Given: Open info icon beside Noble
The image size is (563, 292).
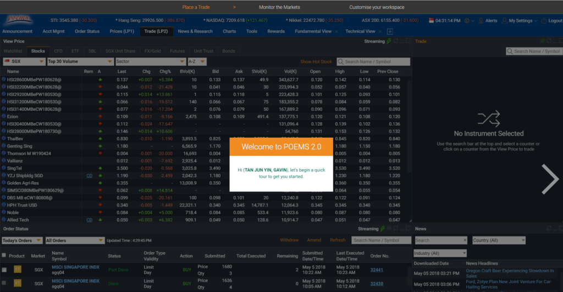Looking at the screenshot, I should pyautogui.click(x=4, y=212).
